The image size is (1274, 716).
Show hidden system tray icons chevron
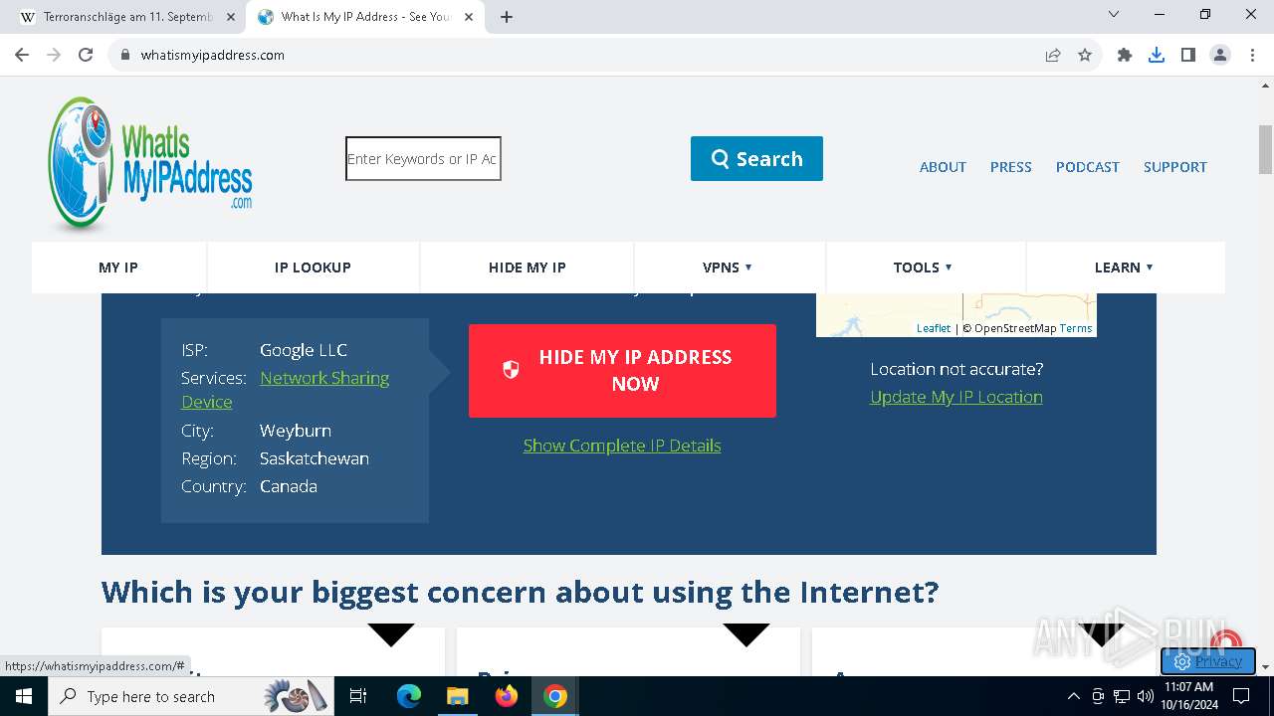pyautogui.click(x=1073, y=696)
